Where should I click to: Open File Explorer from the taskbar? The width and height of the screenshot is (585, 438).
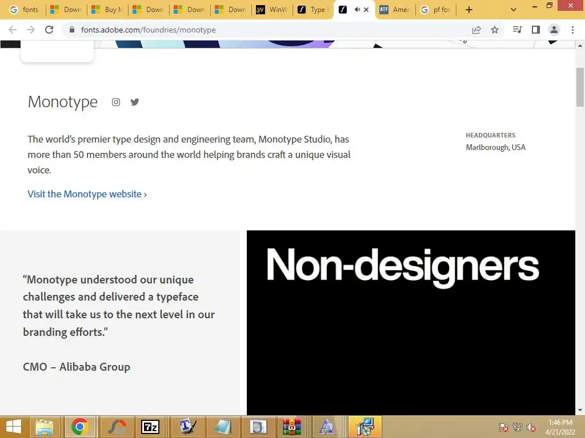click(x=45, y=427)
